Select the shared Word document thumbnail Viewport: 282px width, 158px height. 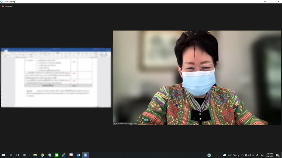pyautogui.click(x=56, y=78)
